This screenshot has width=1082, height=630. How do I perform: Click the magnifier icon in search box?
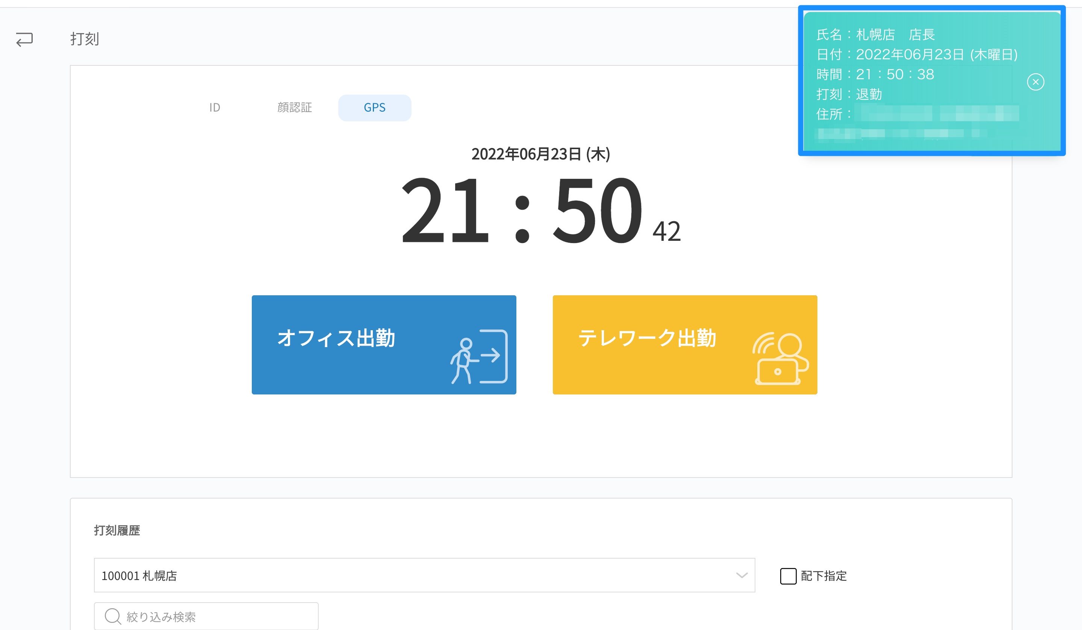112,616
